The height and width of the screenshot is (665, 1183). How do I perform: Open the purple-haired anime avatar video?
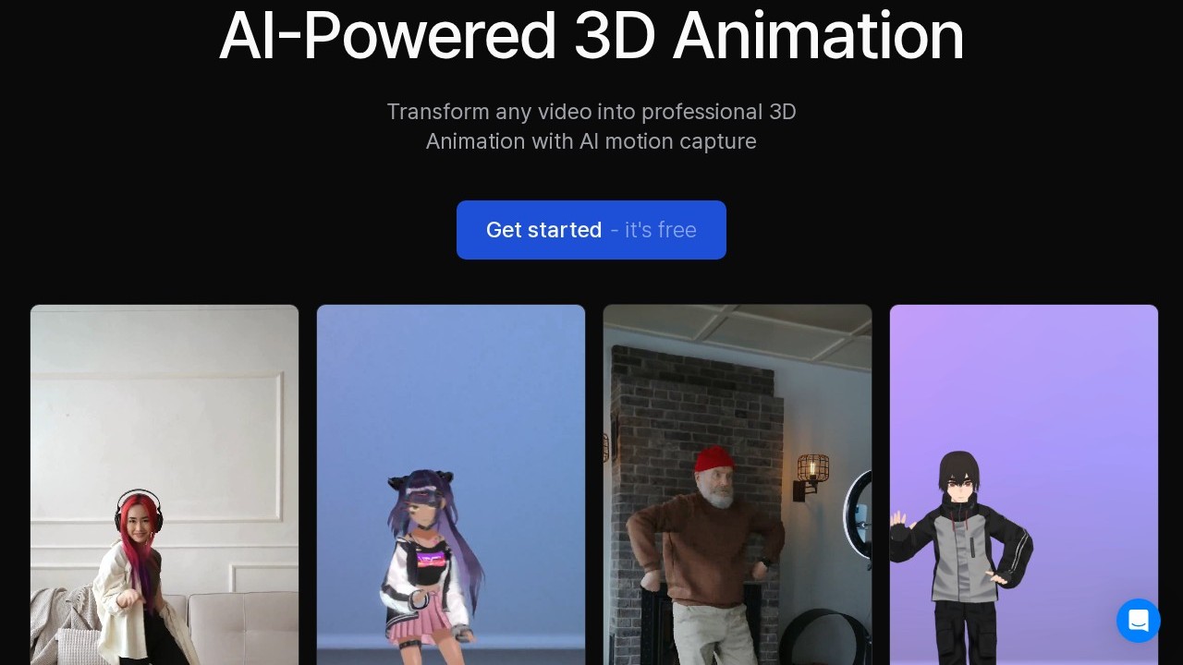tap(451, 484)
